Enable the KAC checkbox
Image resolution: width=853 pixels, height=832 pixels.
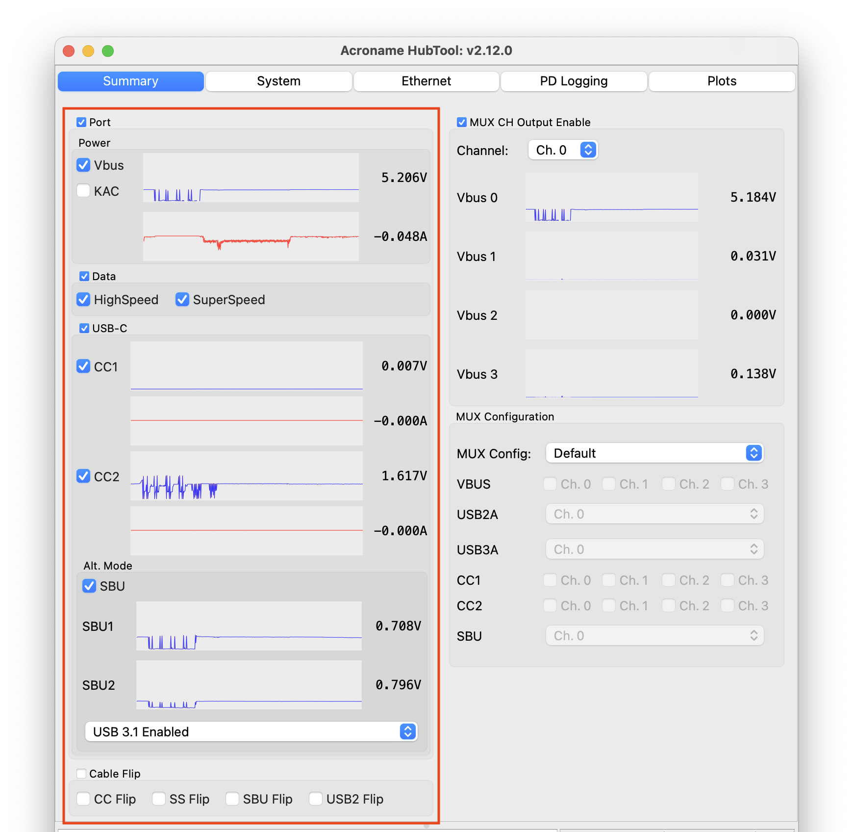[84, 191]
